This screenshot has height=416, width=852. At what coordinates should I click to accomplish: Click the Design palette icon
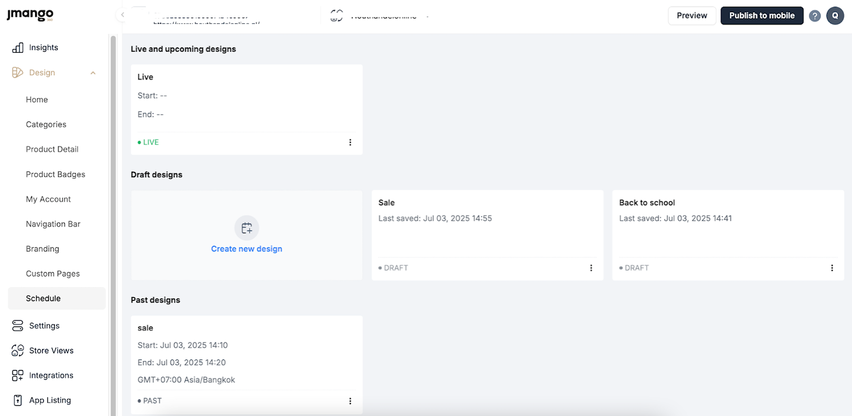[18, 72]
